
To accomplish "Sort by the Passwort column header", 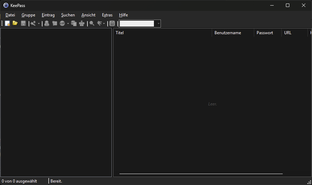I will click(x=268, y=33).
